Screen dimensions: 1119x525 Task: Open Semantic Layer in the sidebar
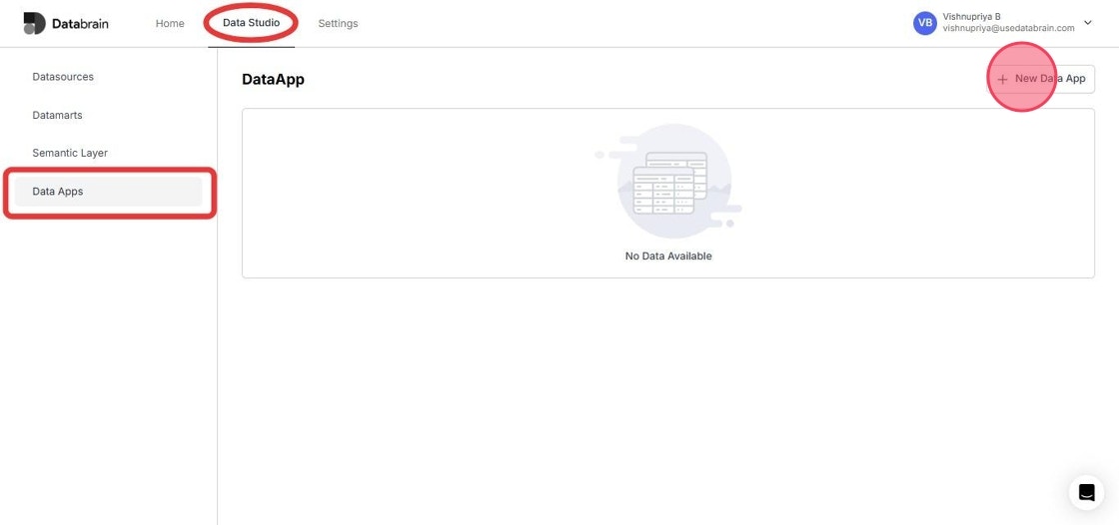[70, 154]
